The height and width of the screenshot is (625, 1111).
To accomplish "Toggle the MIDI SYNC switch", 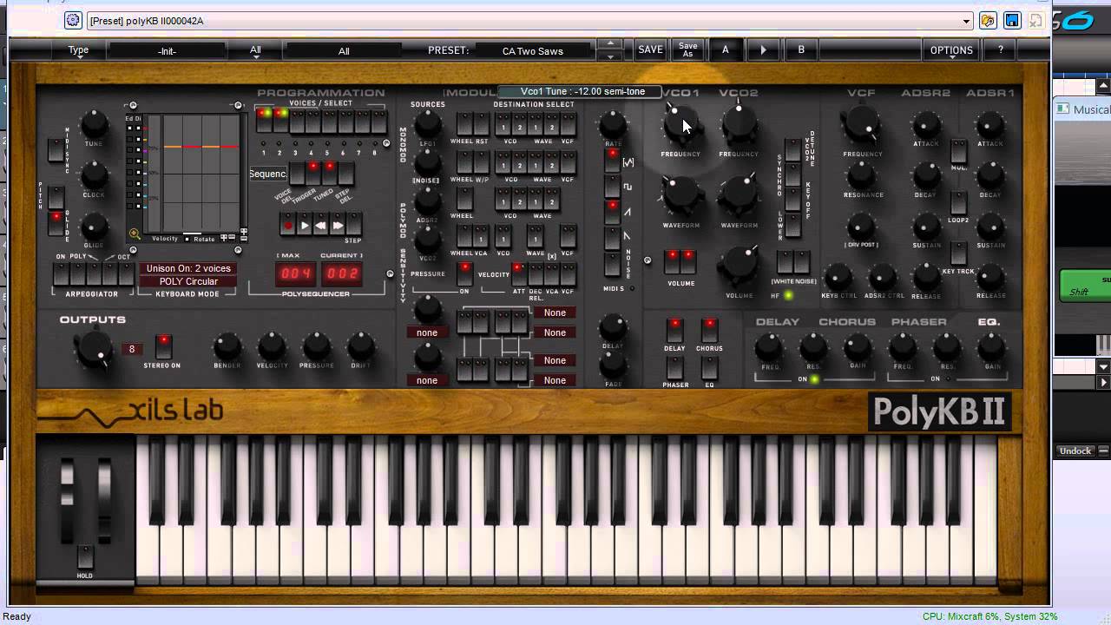I will (x=56, y=148).
